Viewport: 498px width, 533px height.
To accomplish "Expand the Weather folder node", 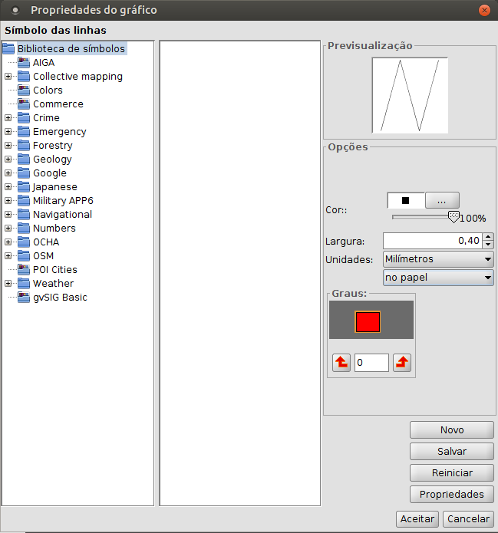I will pyautogui.click(x=8, y=284).
